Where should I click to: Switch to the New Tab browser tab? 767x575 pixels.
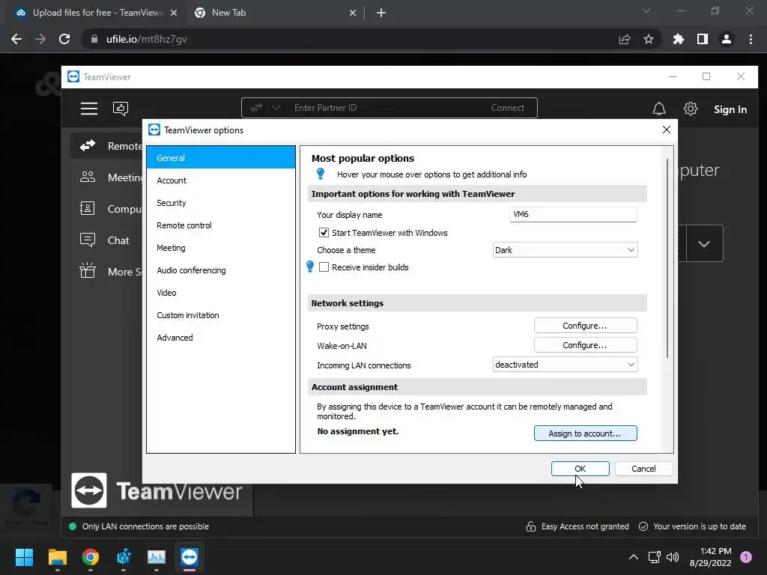[275, 13]
